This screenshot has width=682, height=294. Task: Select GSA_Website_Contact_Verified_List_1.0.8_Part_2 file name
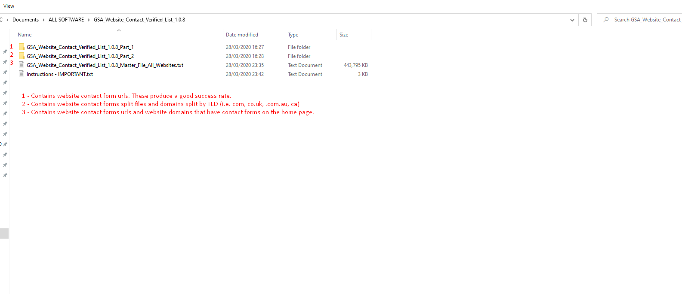tap(80, 56)
